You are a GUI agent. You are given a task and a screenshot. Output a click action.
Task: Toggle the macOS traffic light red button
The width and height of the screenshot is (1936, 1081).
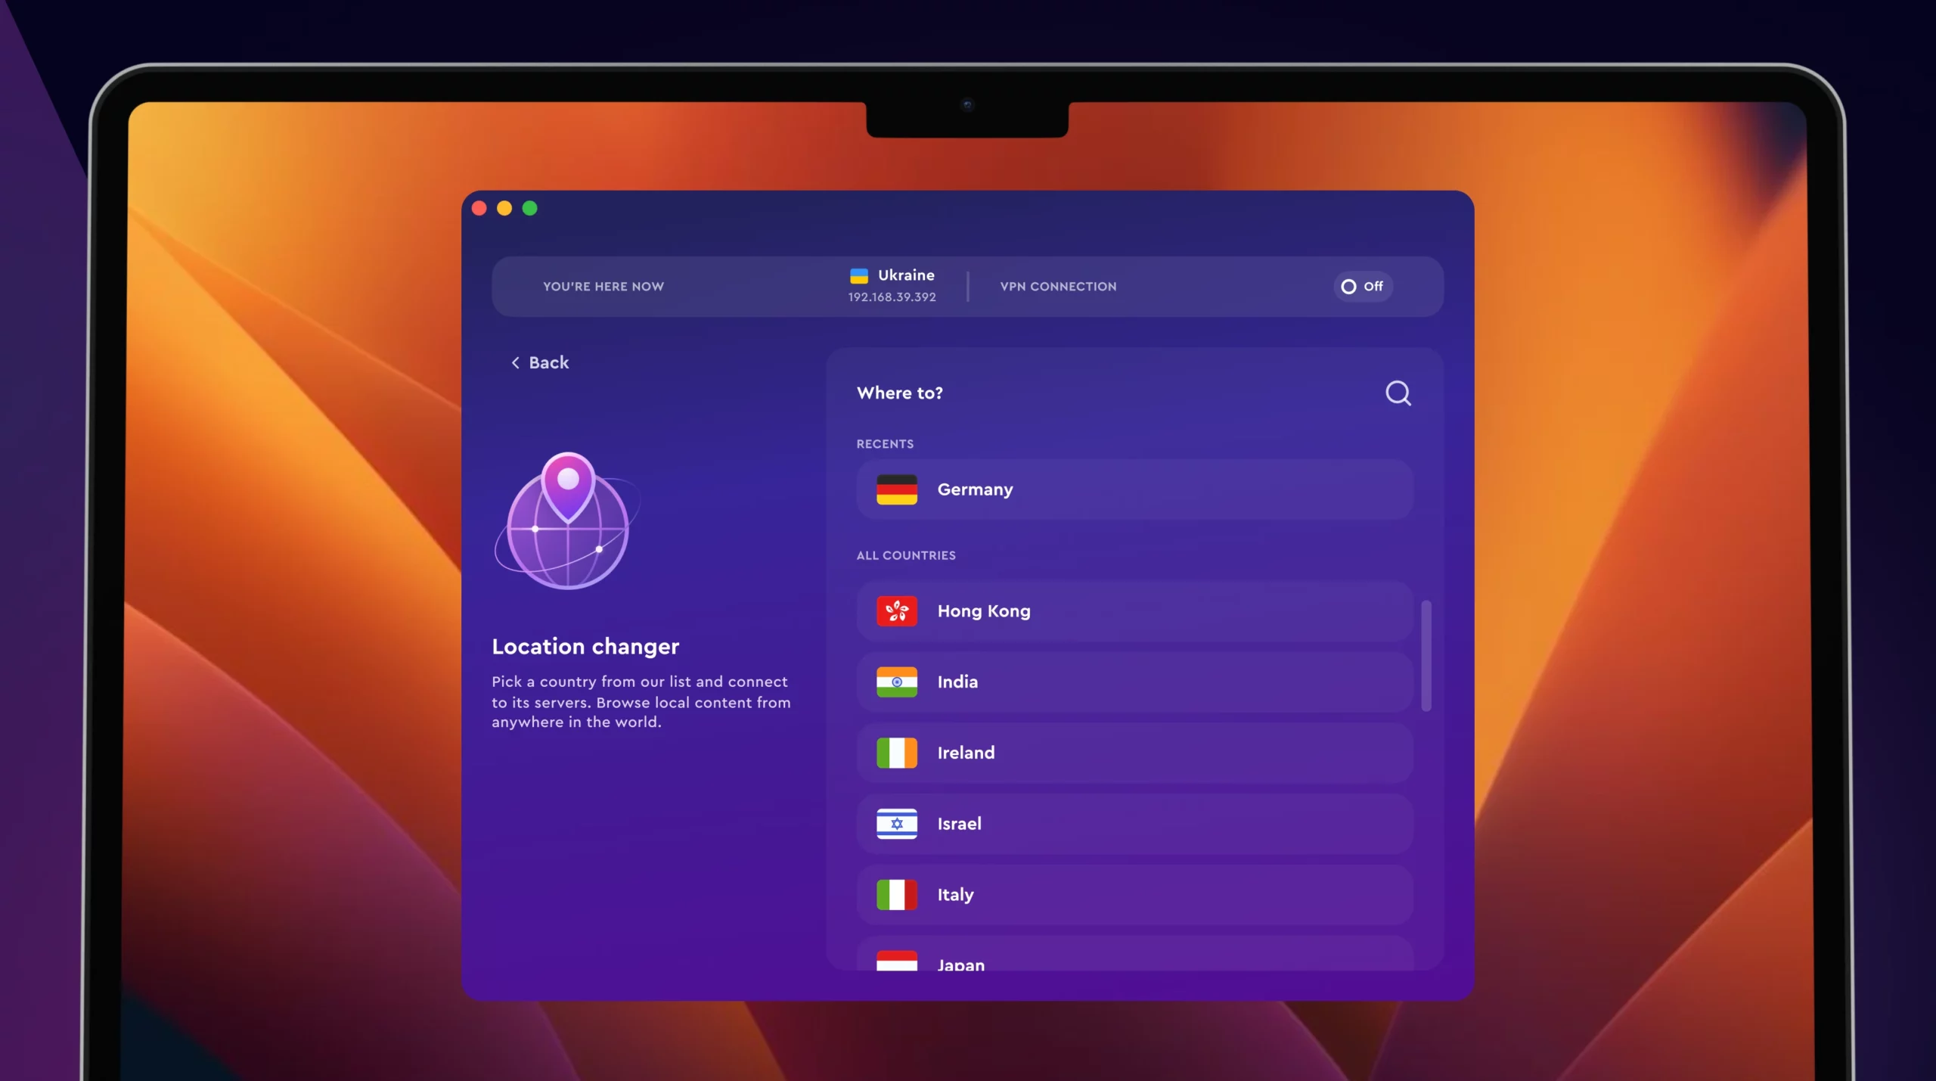pos(479,207)
